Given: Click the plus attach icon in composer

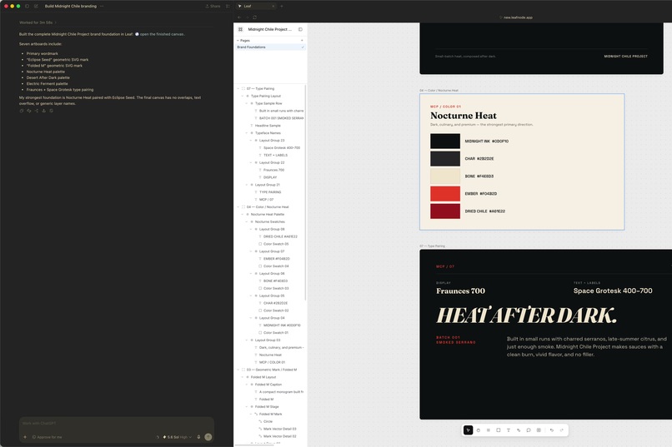Looking at the screenshot, I should point(25,437).
